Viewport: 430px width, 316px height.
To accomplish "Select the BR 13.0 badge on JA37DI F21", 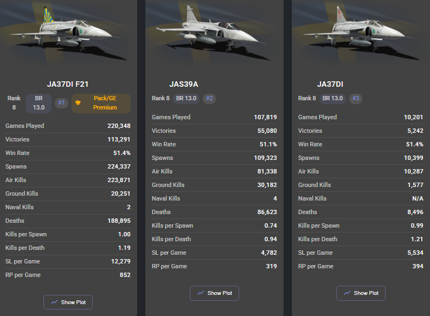I will point(38,103).
